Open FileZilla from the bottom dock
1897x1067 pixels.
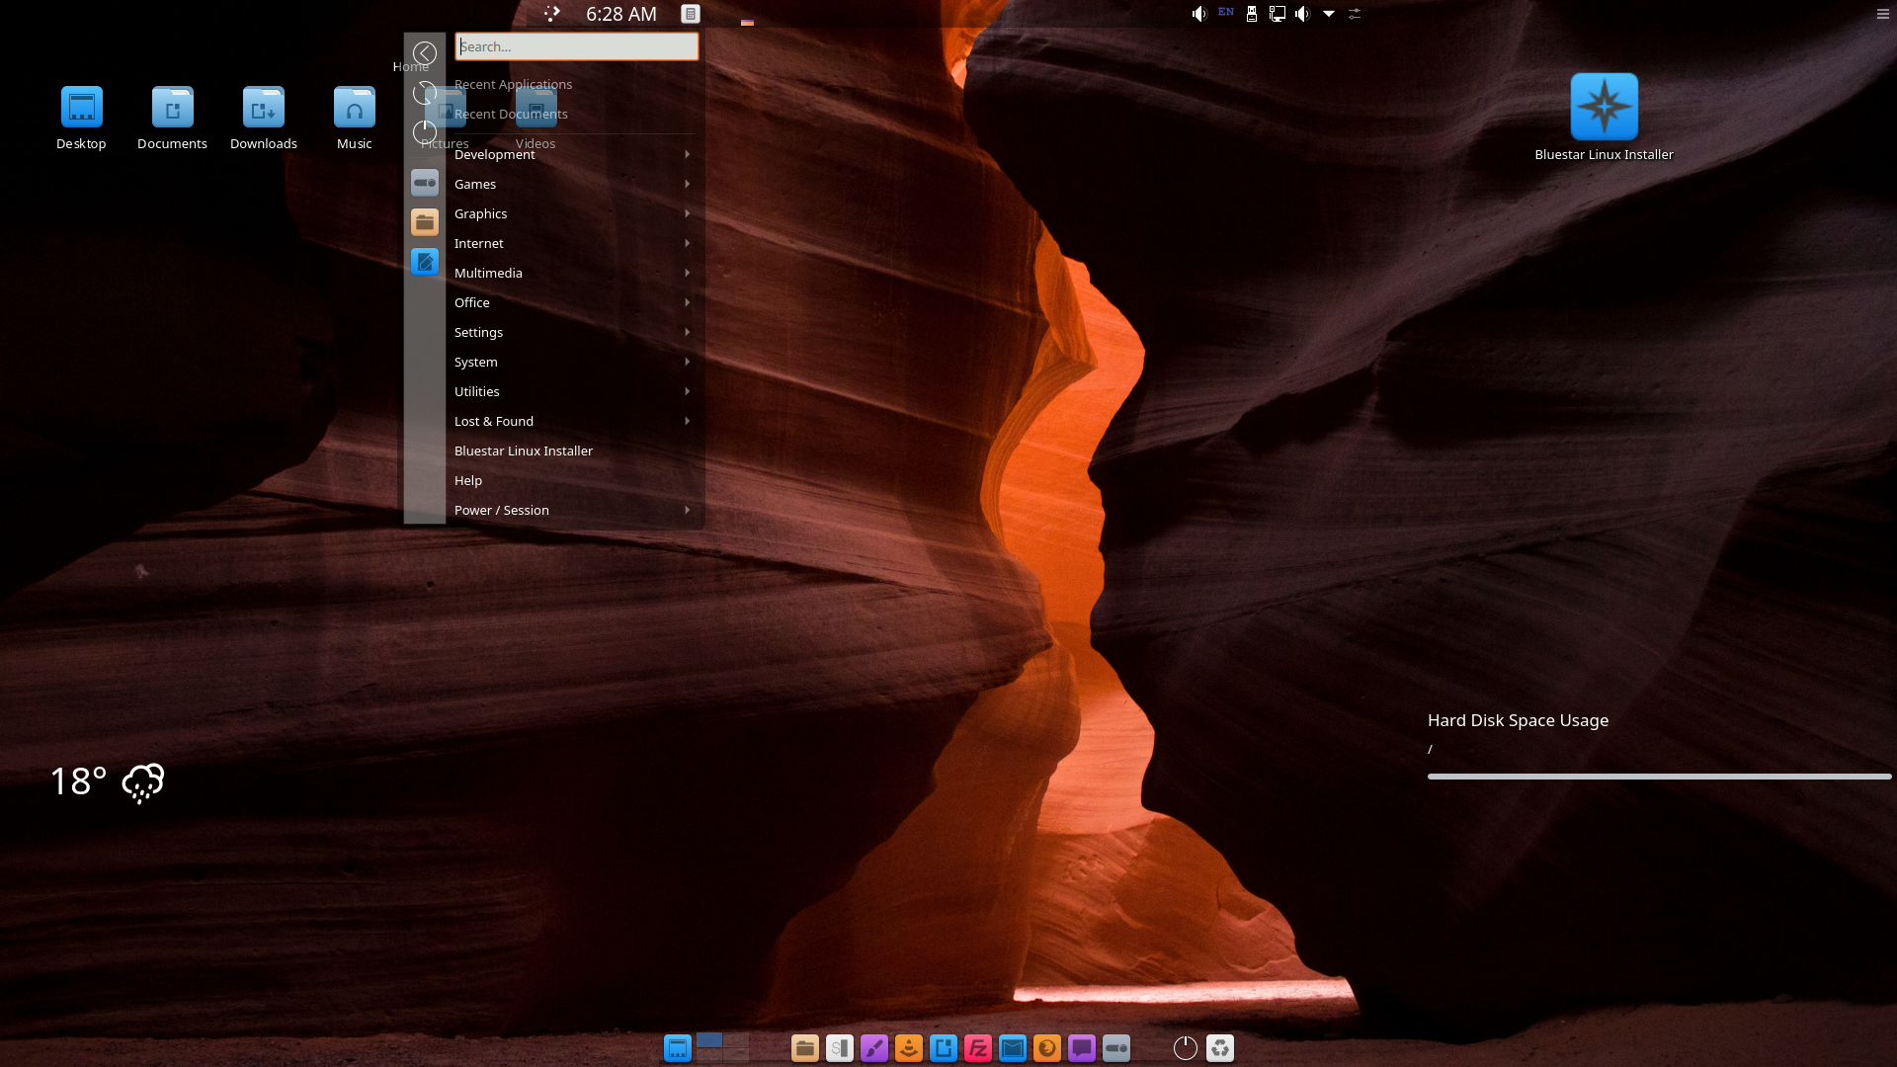(x=978, y=1048)
